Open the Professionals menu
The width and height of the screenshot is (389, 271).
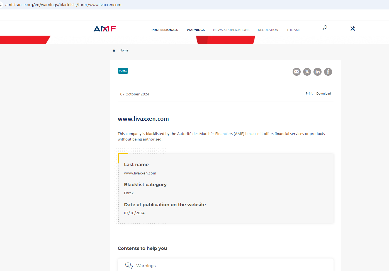tap(165, 30)
